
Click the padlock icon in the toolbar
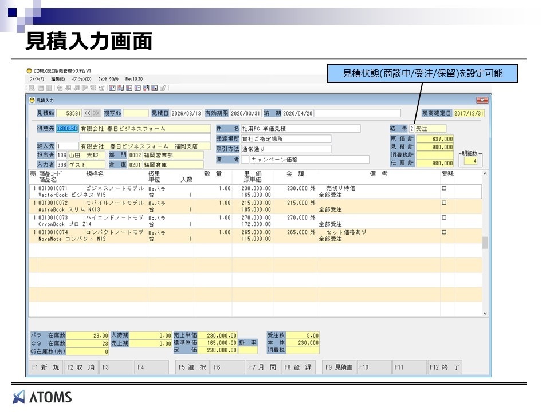(163, 88)
